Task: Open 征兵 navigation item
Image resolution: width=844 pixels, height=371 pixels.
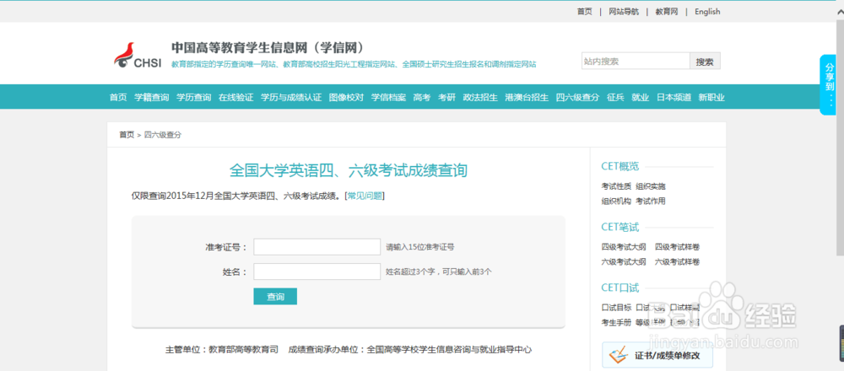Action: pyautogui.click(x=615, y=97)
